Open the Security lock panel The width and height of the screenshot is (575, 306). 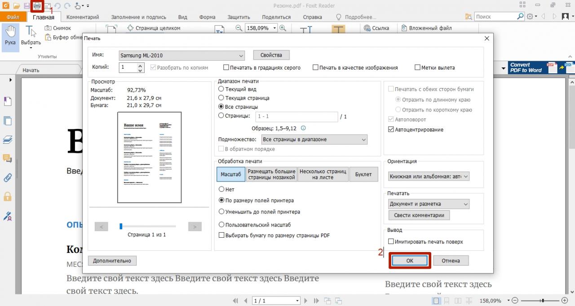point(8,197)
